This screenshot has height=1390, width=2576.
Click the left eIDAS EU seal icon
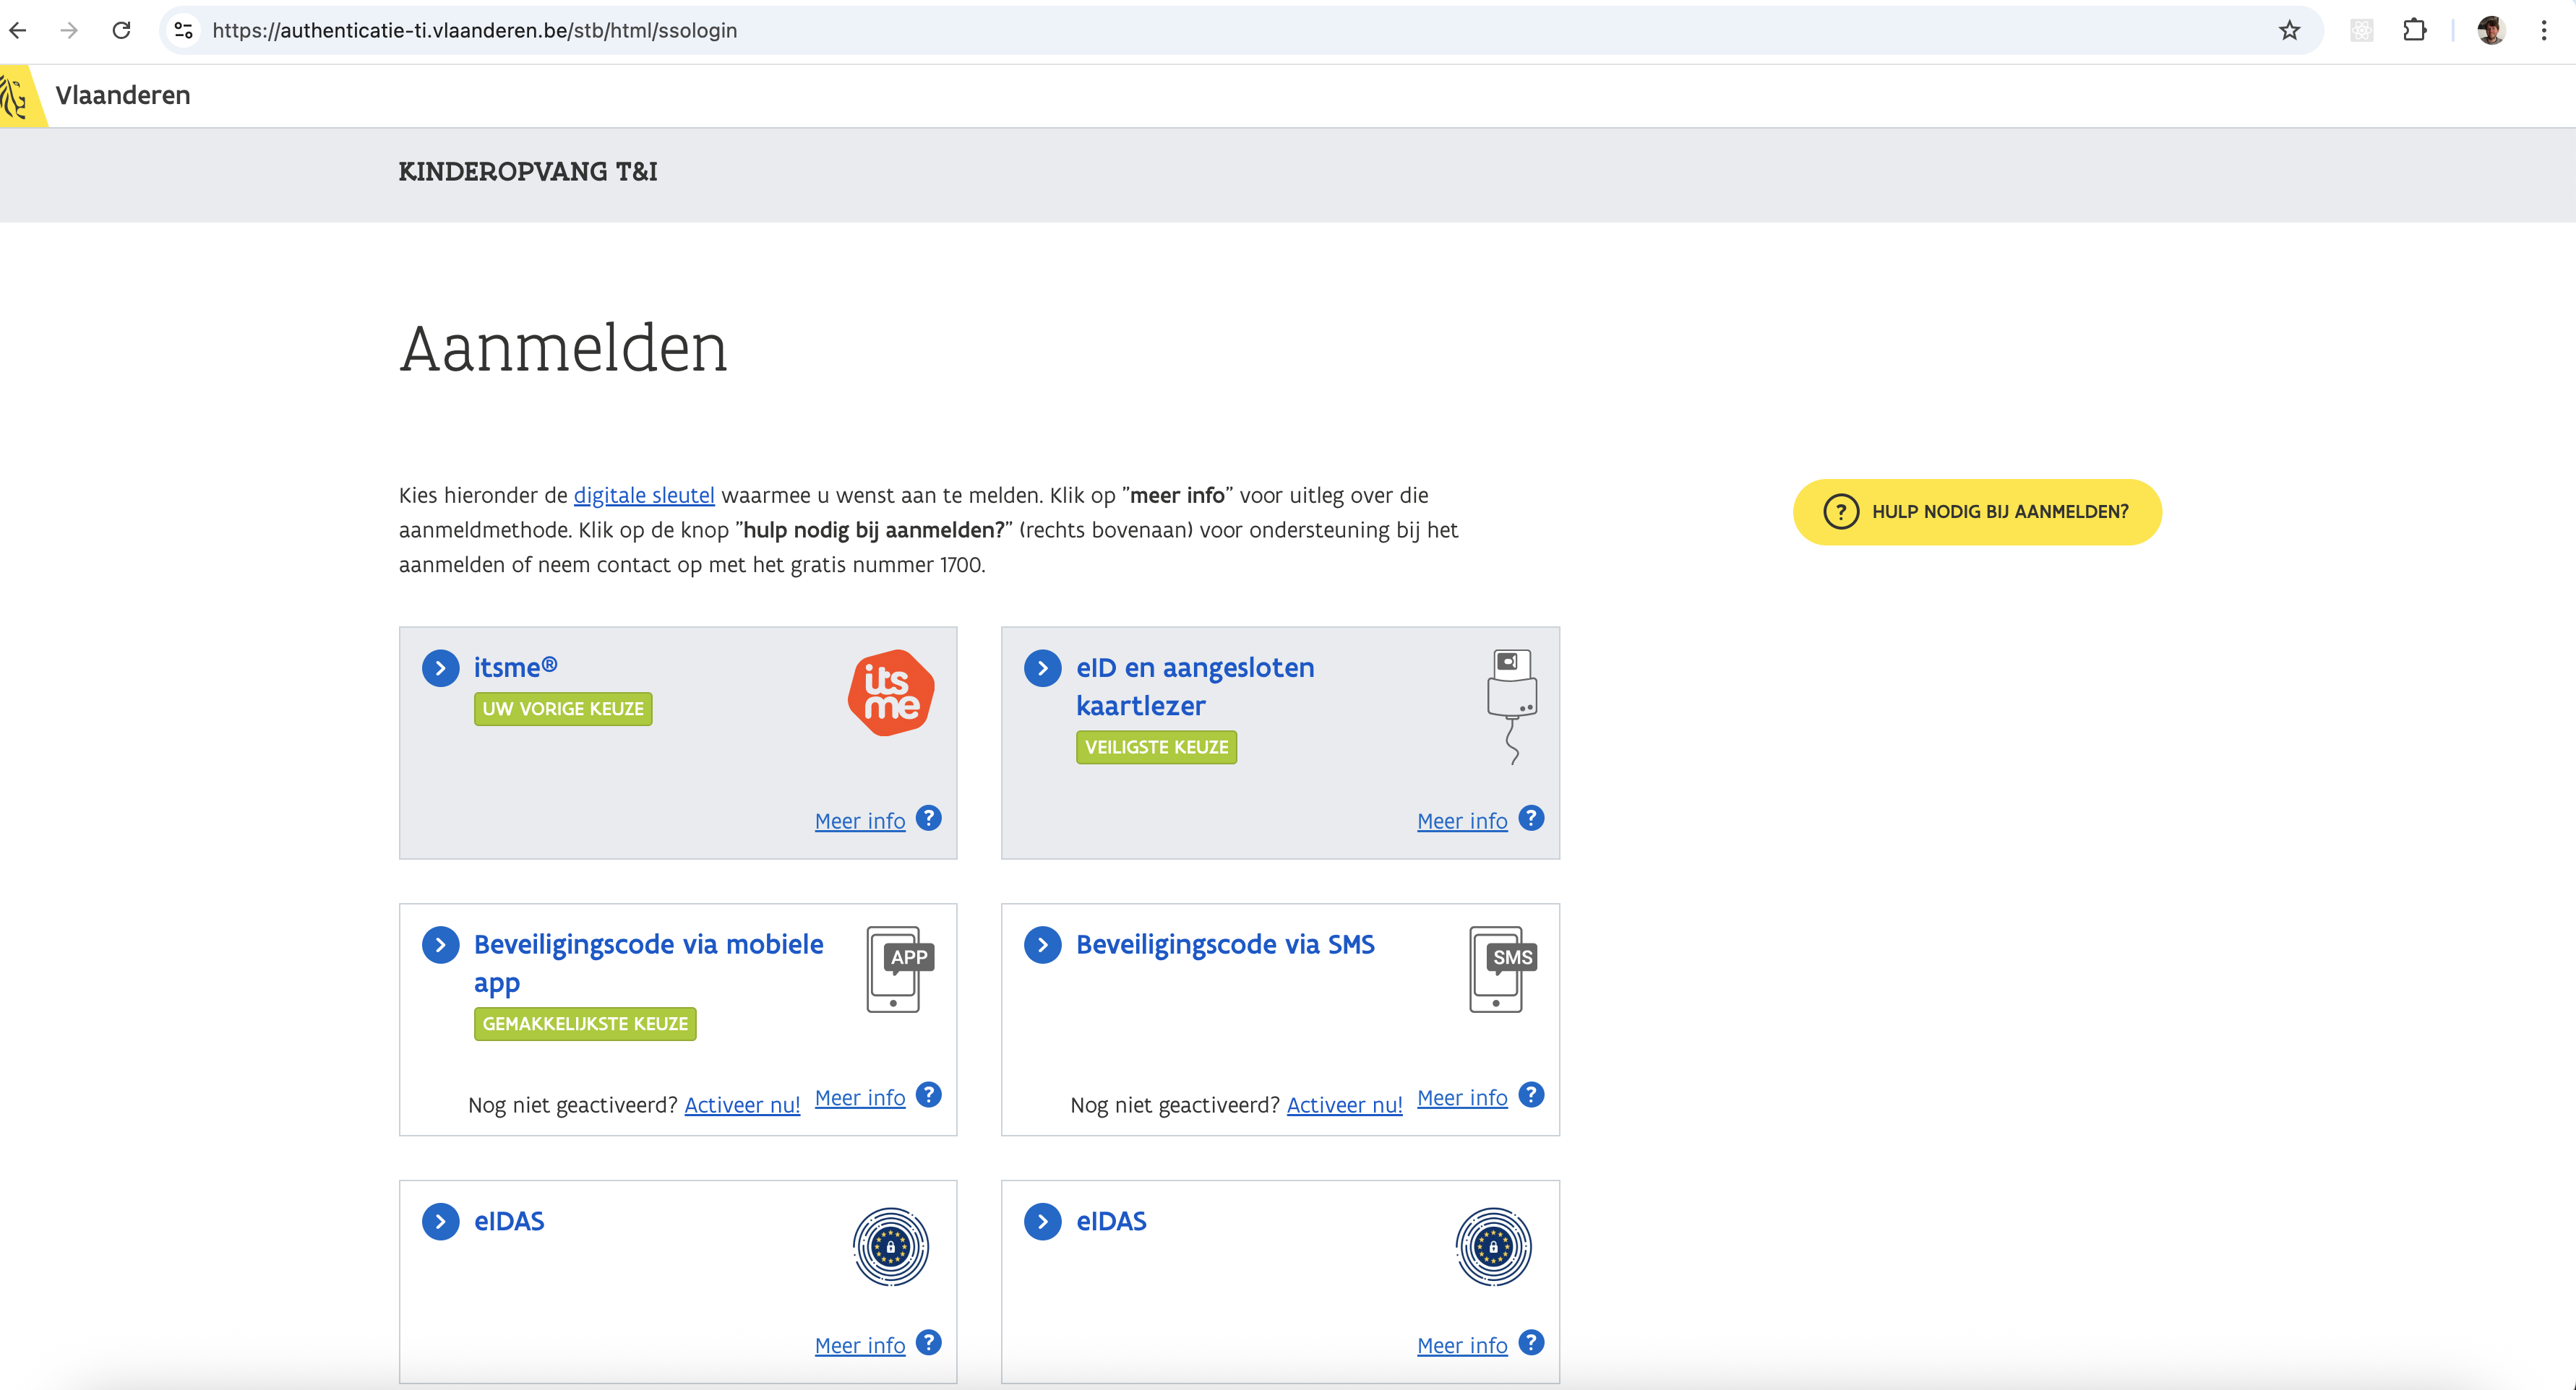891,1247
